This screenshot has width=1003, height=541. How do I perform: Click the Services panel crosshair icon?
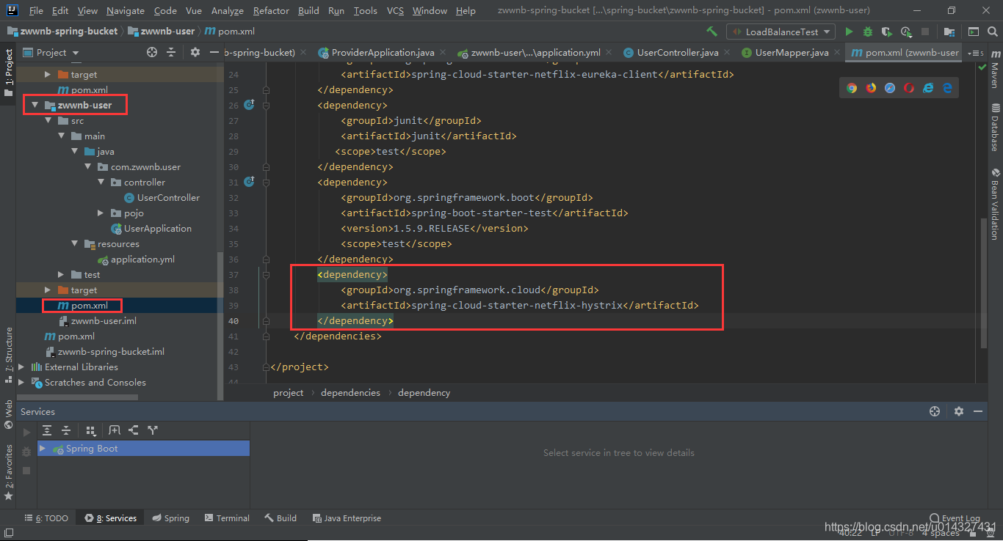tap(935, 411)
